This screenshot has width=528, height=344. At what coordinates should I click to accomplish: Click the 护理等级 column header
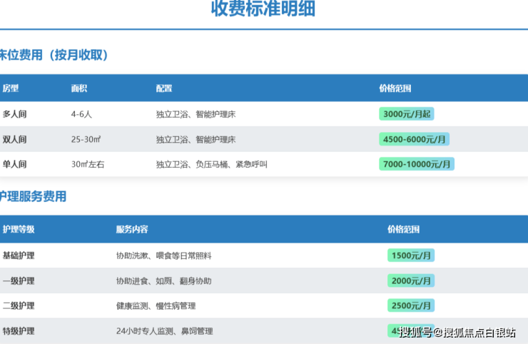click(19, 229)
